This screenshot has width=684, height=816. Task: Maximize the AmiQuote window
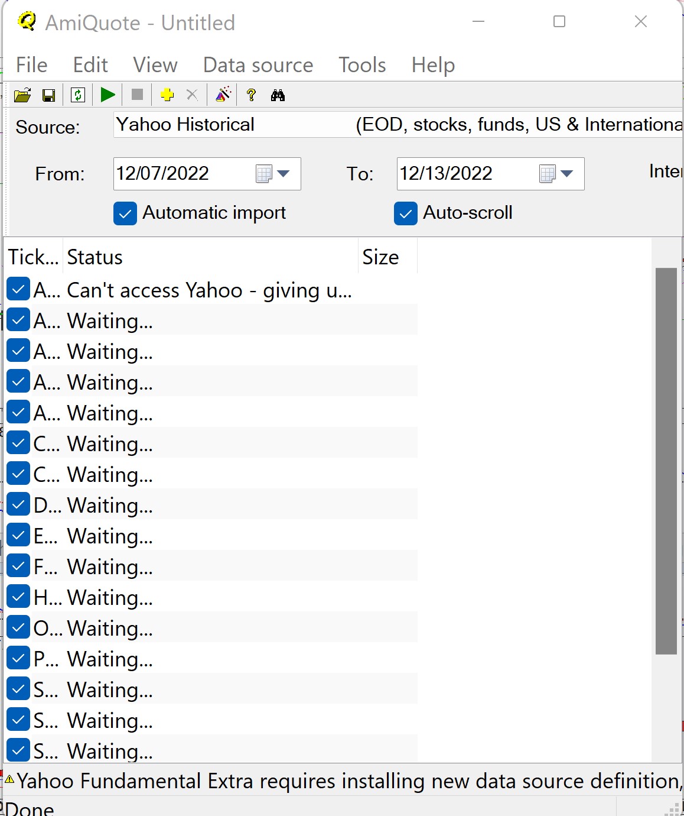point(559,22)
